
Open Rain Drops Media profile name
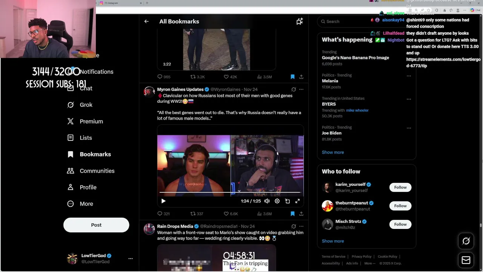pos(175,226)
